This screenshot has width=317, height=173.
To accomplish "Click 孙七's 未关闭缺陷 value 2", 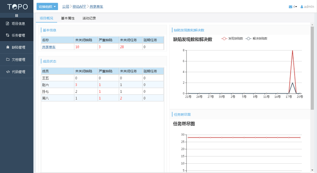I will 76,91.
